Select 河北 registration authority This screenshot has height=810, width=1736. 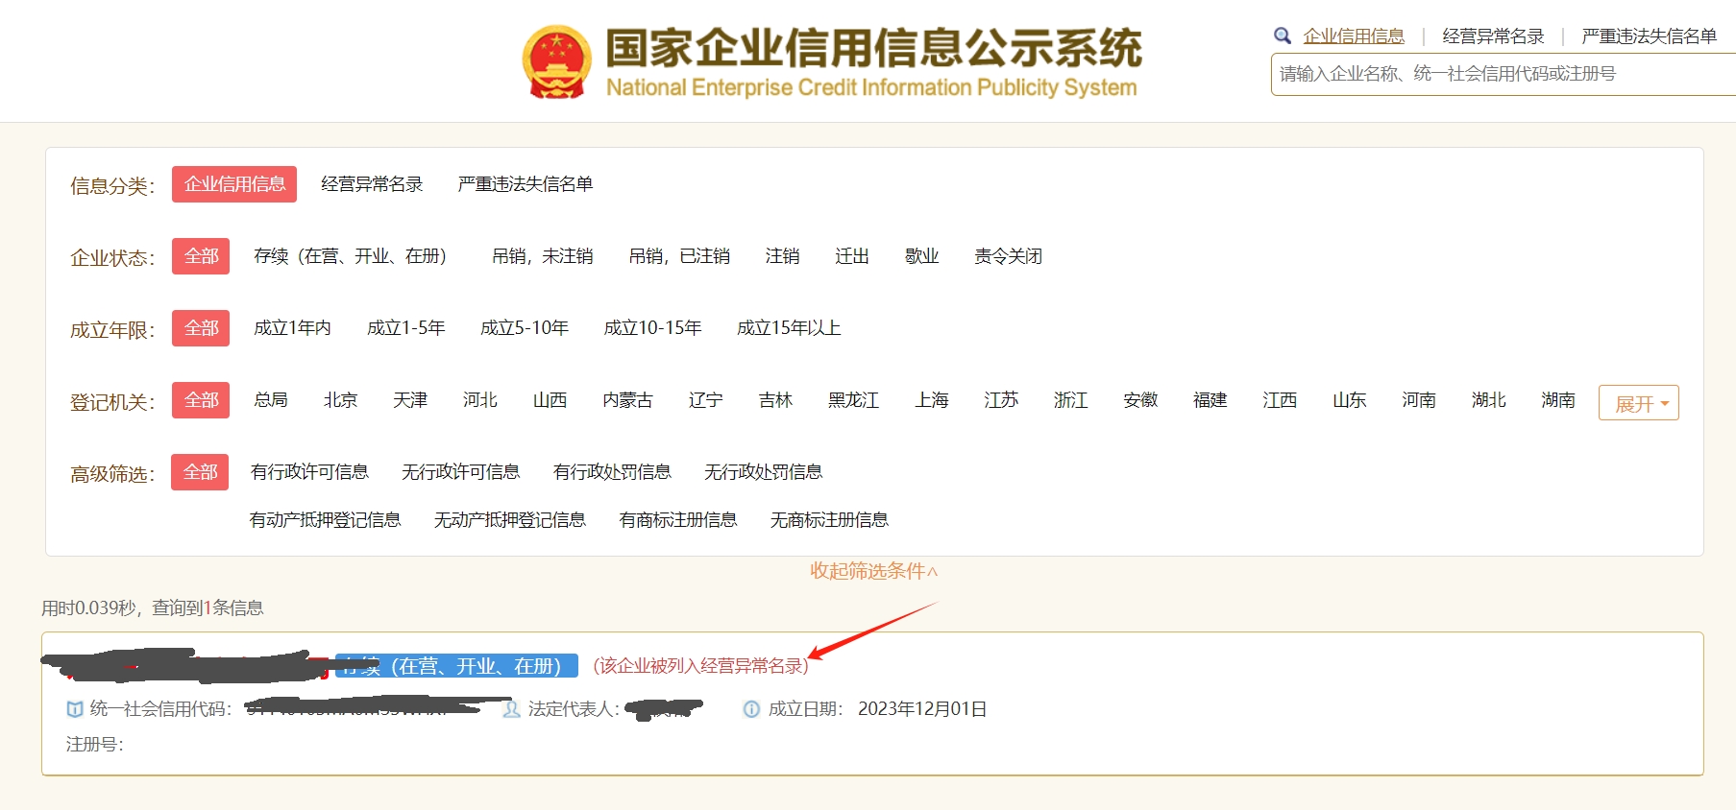[480, 400]
